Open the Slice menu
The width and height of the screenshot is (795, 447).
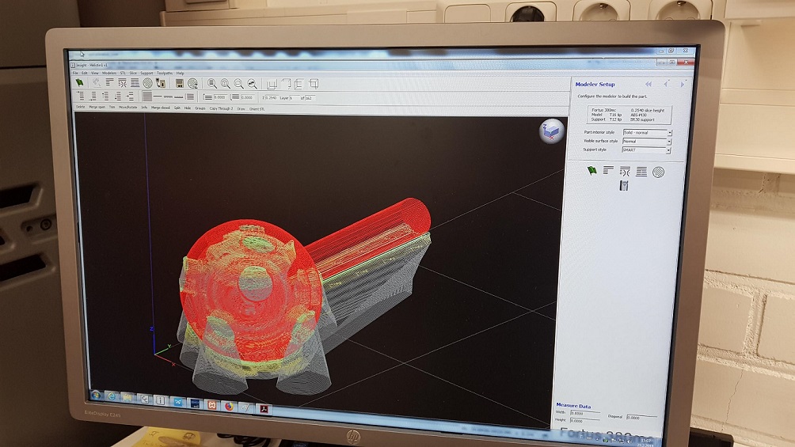tap(133, 73)
